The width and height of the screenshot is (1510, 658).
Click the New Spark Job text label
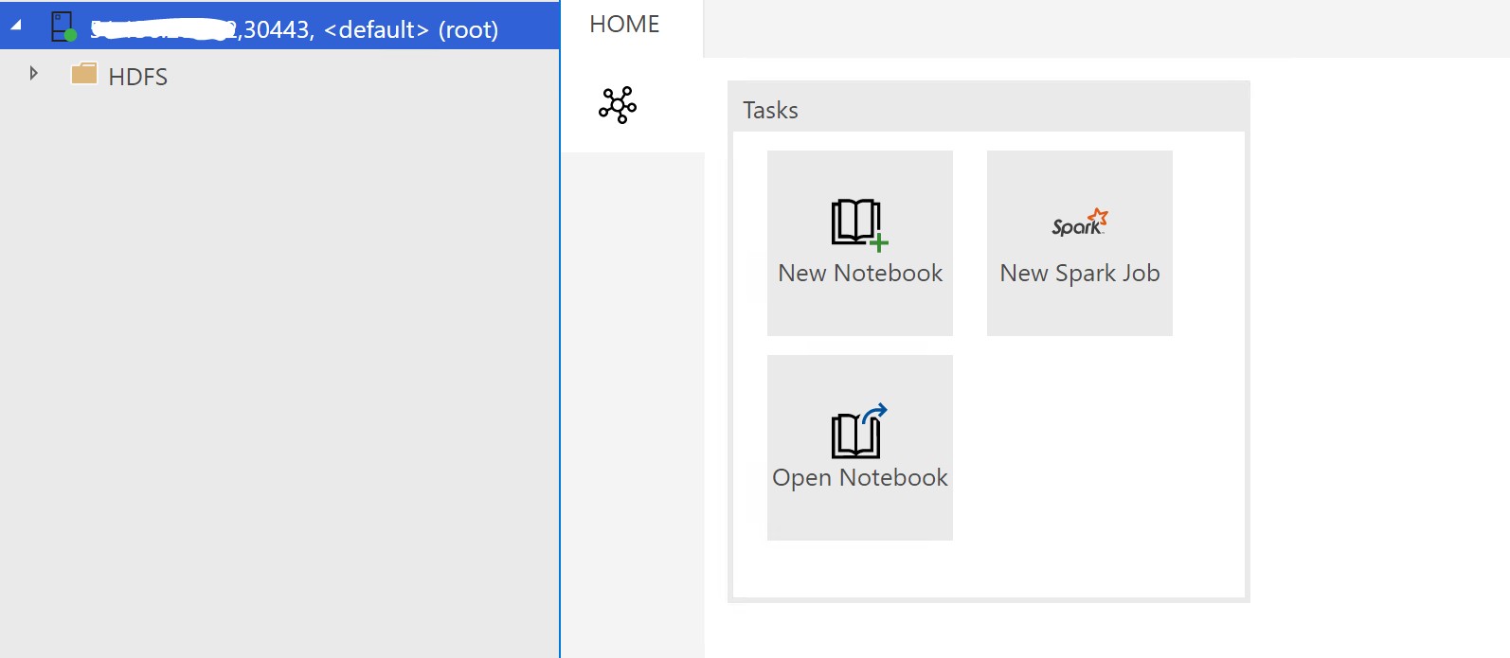[1080, 274]
